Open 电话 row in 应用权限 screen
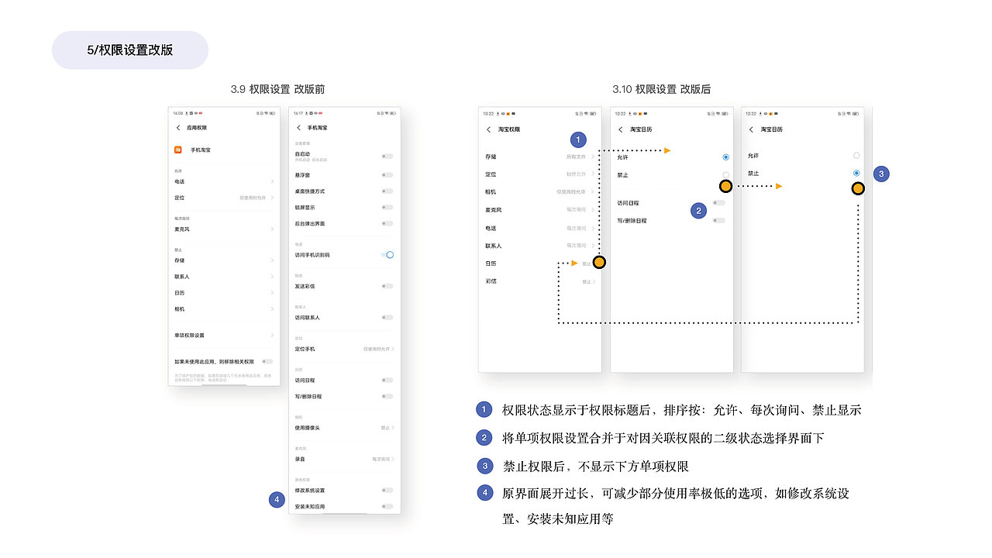This screenshot has height=558, width=992. (224, 181)
